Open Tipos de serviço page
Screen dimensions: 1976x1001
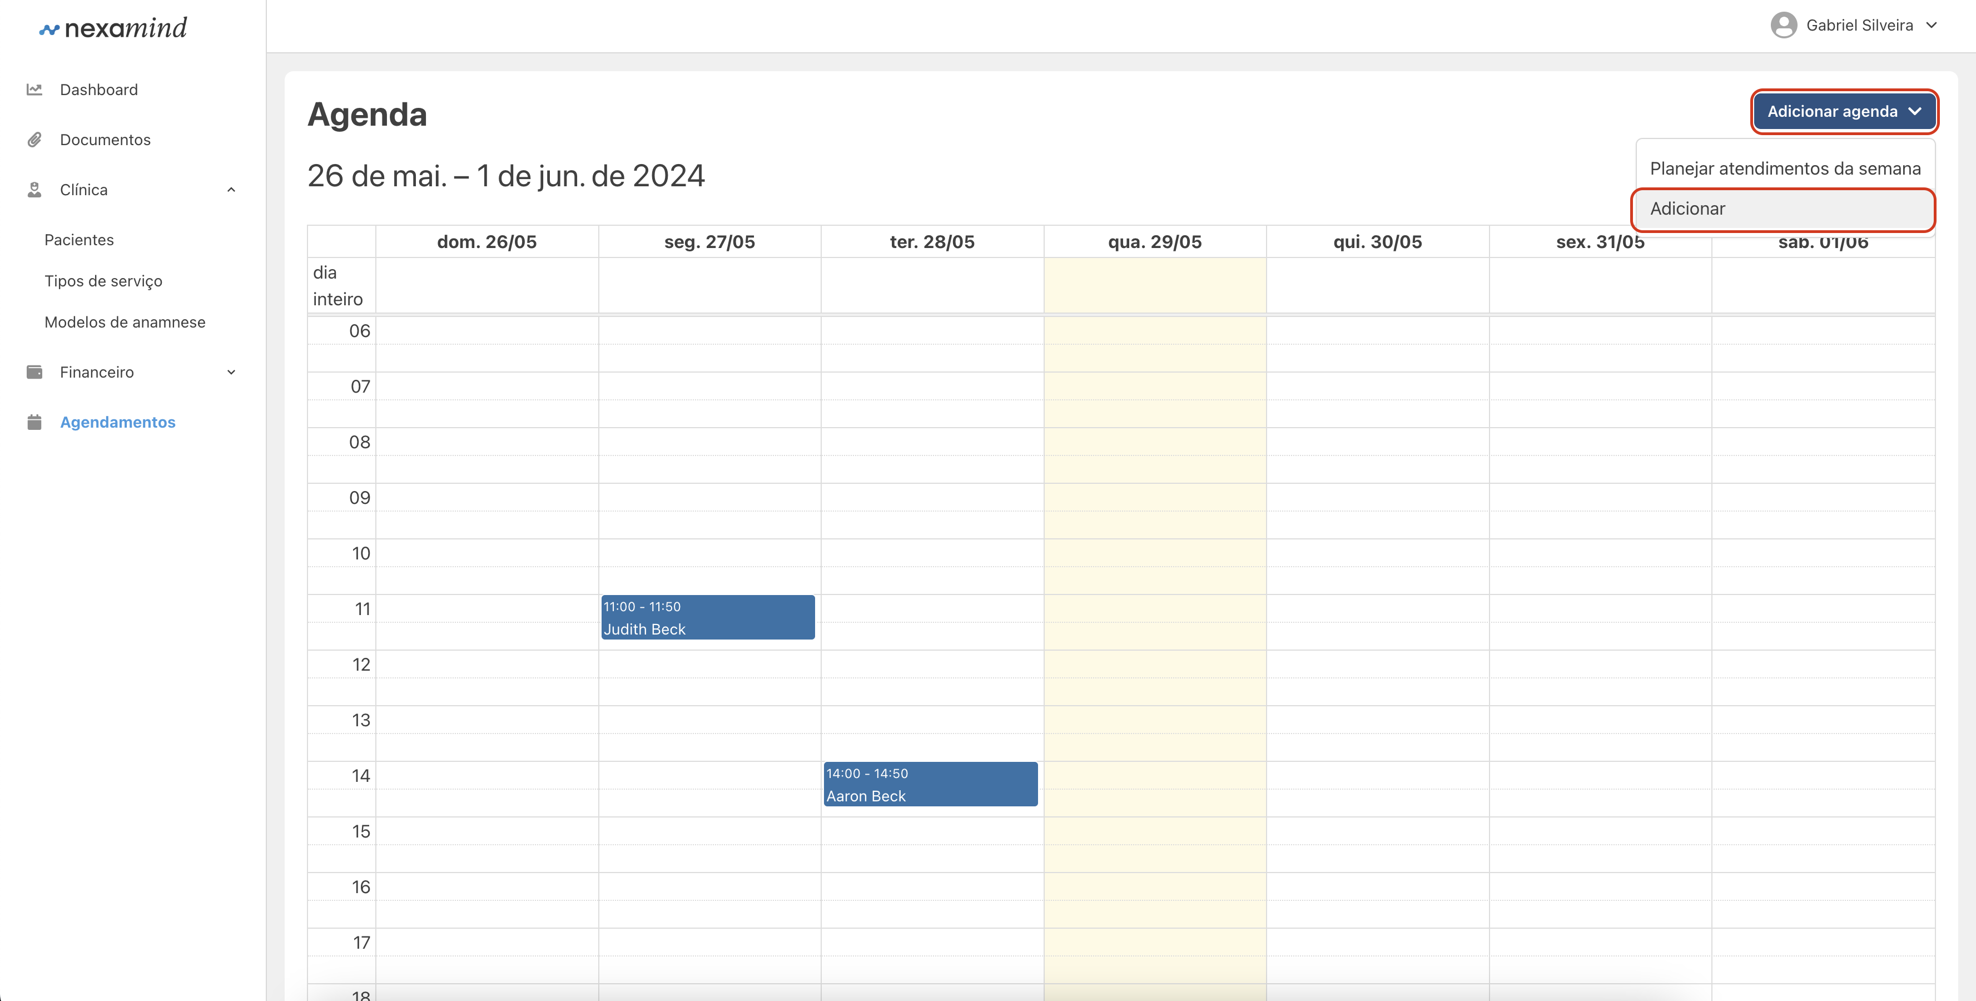(x=103, y=281)
